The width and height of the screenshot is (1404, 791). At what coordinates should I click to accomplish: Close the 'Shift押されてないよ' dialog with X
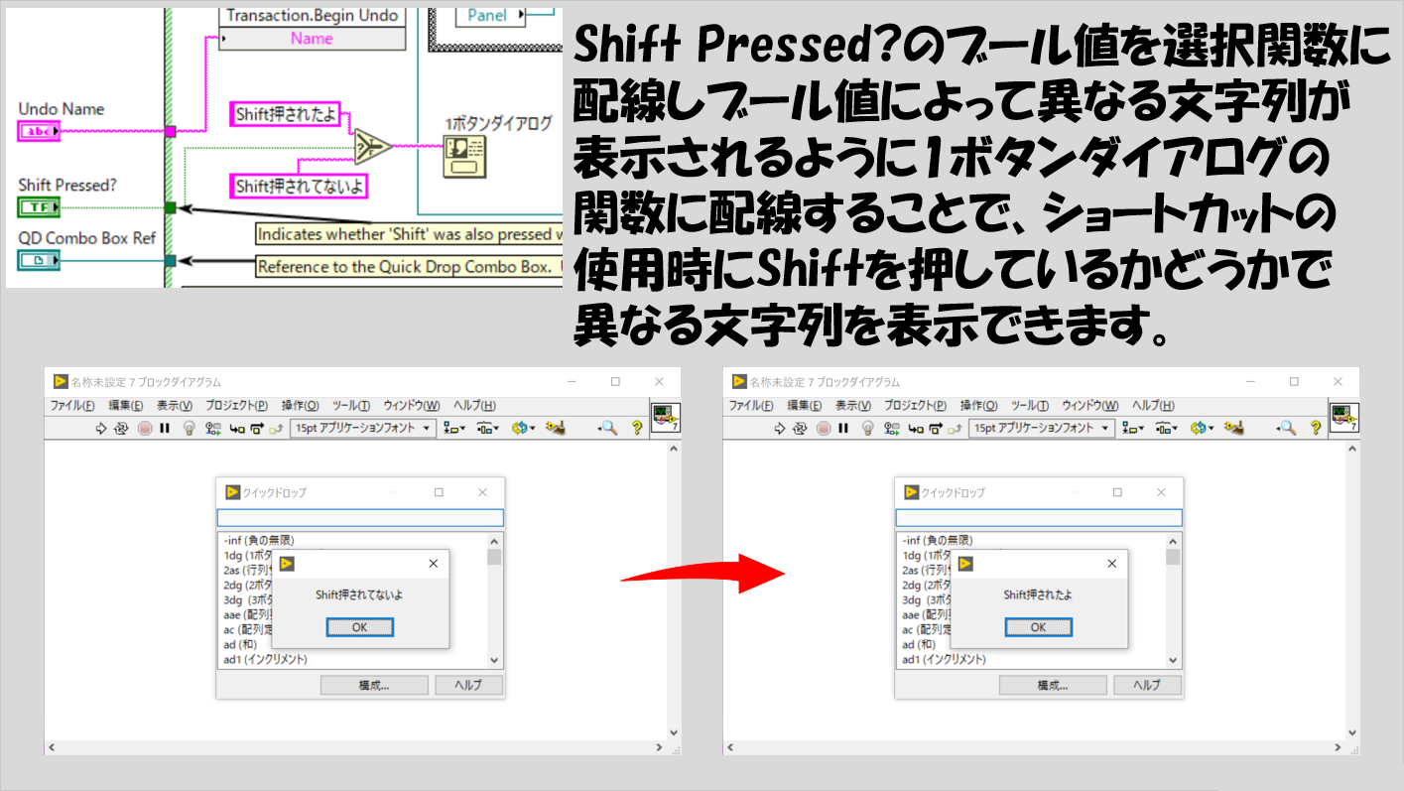point(433,564)
